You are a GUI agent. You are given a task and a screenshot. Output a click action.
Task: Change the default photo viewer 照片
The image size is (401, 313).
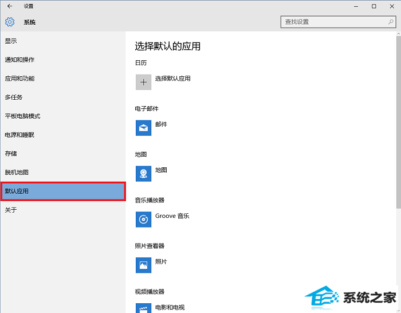point(161,262)
